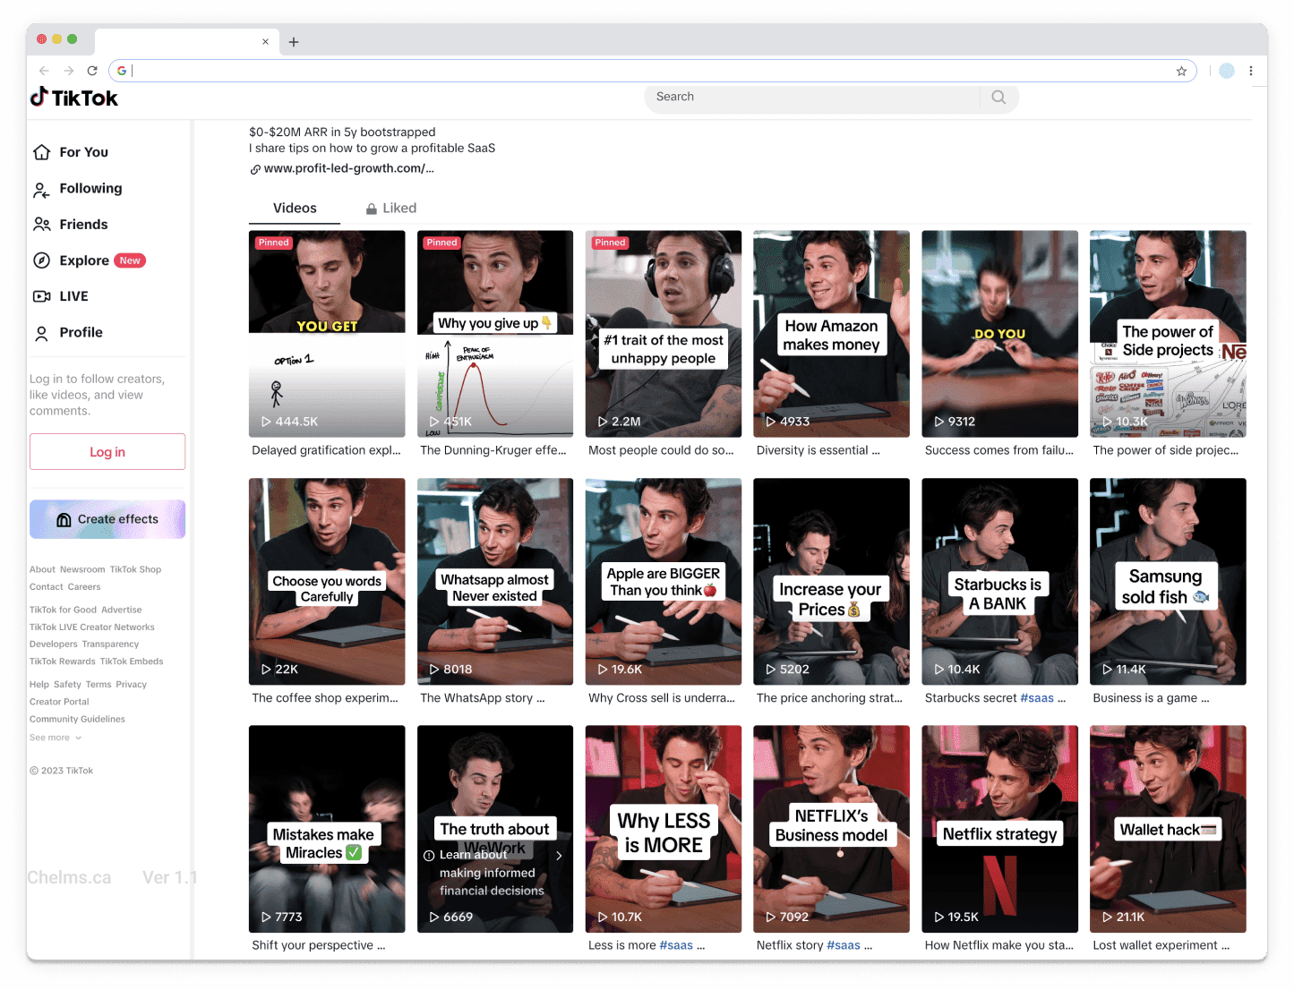The image size is (1294, 990).
Task: Click the browser profile avatar icon
Action: (x=1227, y=71)
